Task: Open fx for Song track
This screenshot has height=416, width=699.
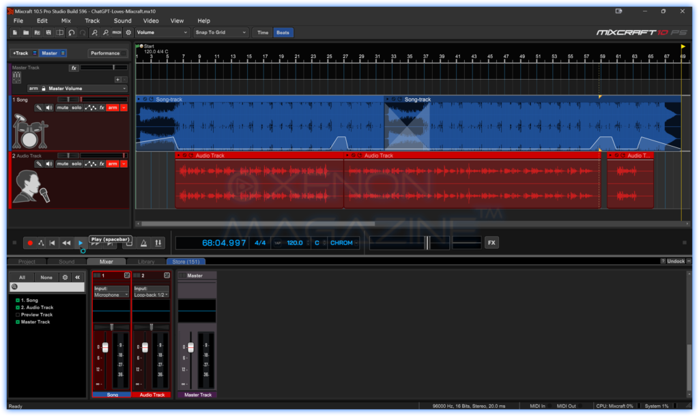Action: coord(102,108)
